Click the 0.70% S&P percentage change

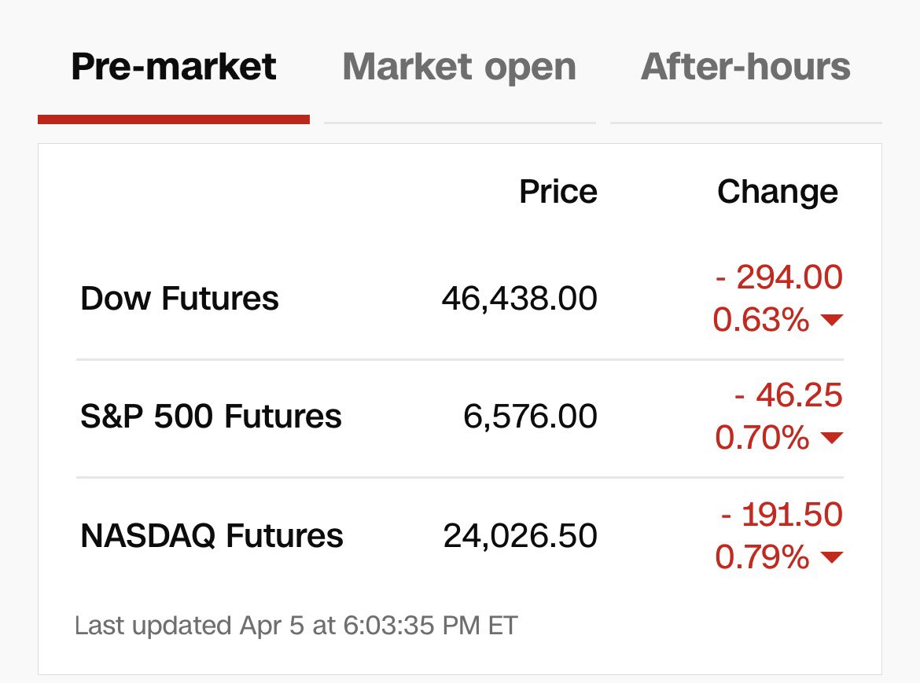click(762, 438)
